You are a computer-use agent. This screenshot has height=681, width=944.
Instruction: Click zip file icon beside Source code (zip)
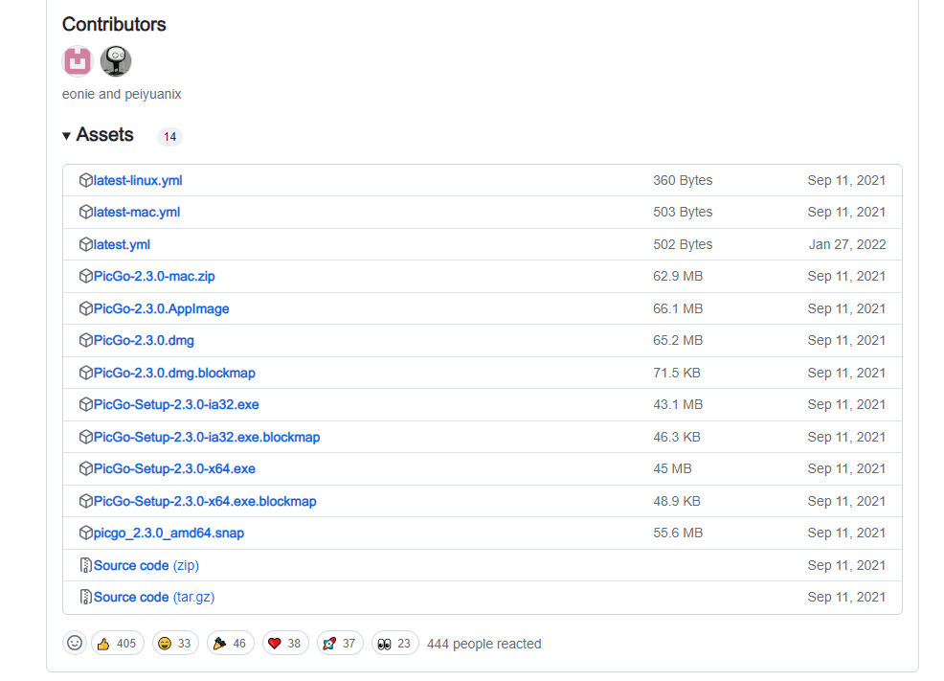(x=85, y=565)
